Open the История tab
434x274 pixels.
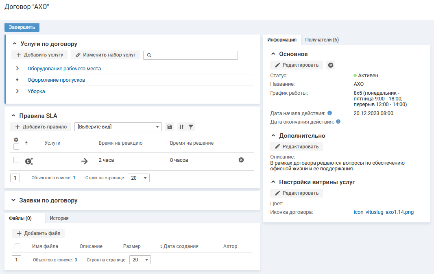point(59,218)
